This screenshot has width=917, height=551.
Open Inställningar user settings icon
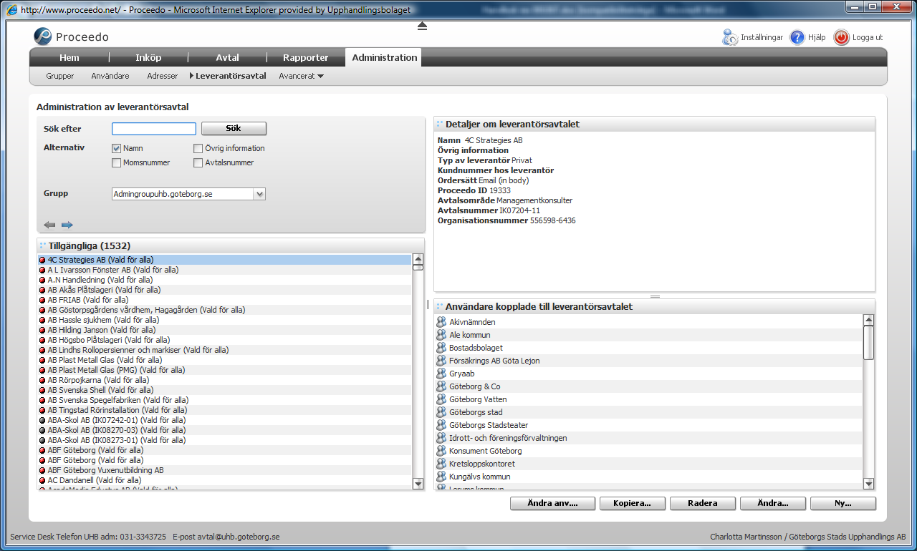click(730, 37)
